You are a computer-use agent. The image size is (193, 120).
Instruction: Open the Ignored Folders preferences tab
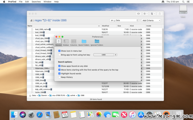pyautogui.click(x=97, y=42)
